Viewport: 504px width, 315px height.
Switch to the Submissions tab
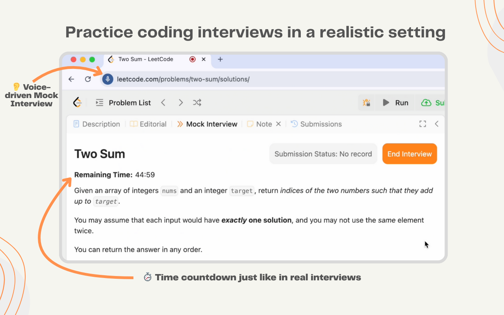point(316,124)
